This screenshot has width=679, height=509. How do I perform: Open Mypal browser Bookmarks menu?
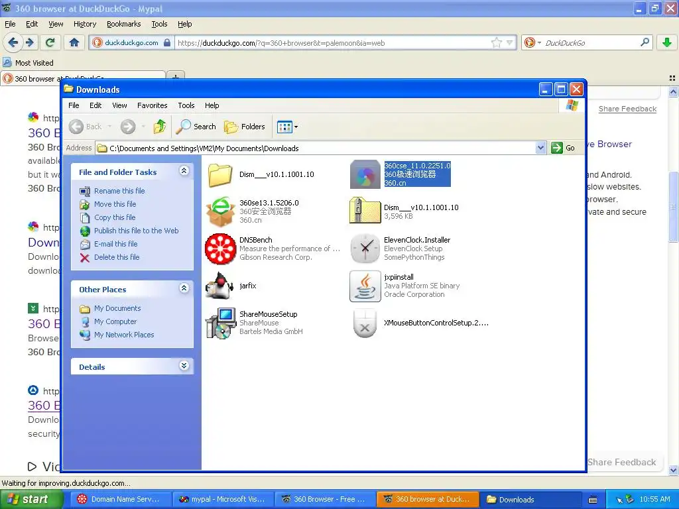(x=123, y=24)
